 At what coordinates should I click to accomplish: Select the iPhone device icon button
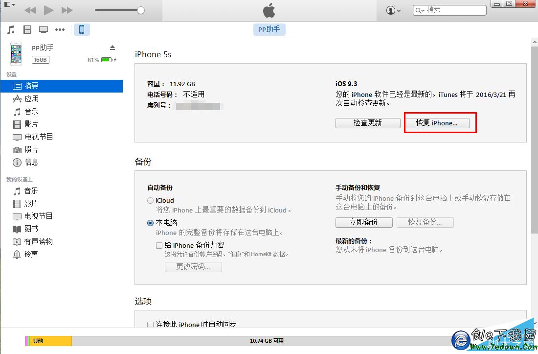[82, 29]
